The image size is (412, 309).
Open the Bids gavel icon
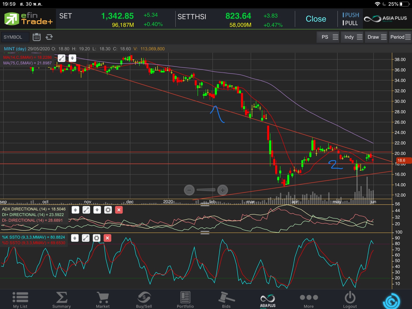[226, 300]
